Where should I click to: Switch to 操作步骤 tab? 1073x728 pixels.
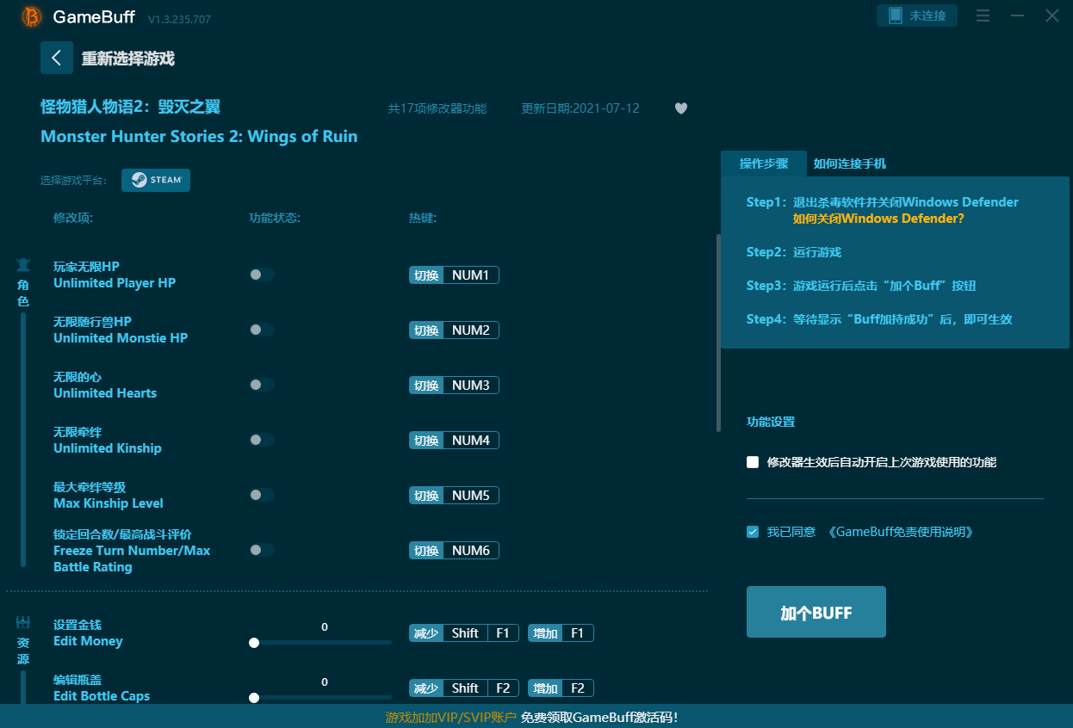click(x=764, y=163)
